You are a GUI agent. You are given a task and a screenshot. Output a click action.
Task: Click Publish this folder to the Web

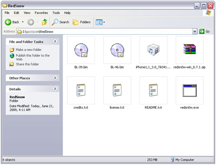(33, 57)
